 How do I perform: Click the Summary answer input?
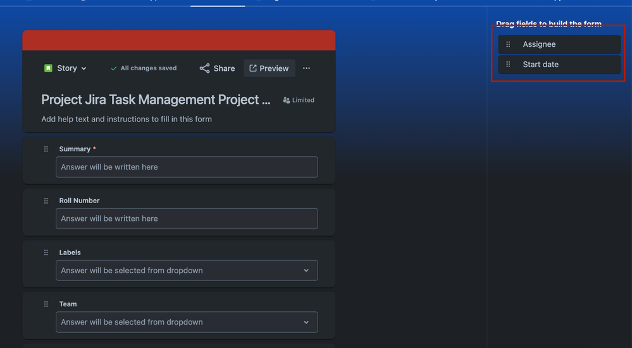tap(187, 167)
